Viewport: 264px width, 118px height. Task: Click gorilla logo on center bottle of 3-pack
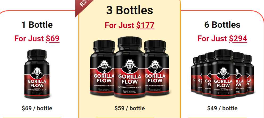point(130,66)
